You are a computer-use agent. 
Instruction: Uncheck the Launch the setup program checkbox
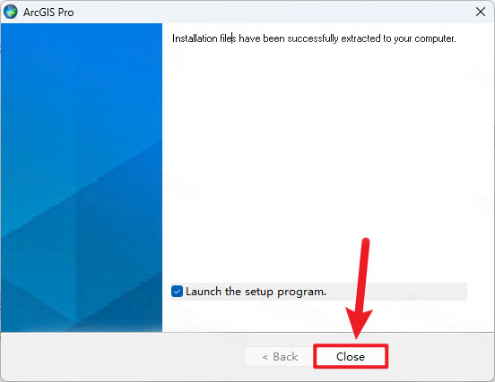(x=177, y=292)
